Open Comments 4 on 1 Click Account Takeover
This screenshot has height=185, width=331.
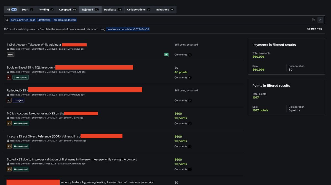(x=183, y=55)
